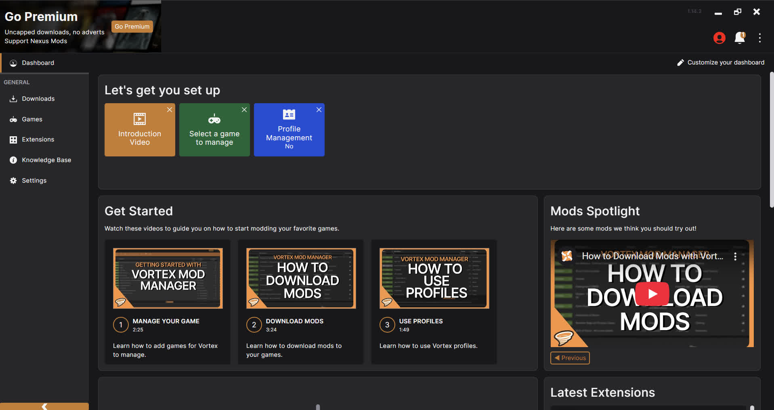Click the 3:24 video duration
The width and height of the screenshot is (774, 410).
271,330
